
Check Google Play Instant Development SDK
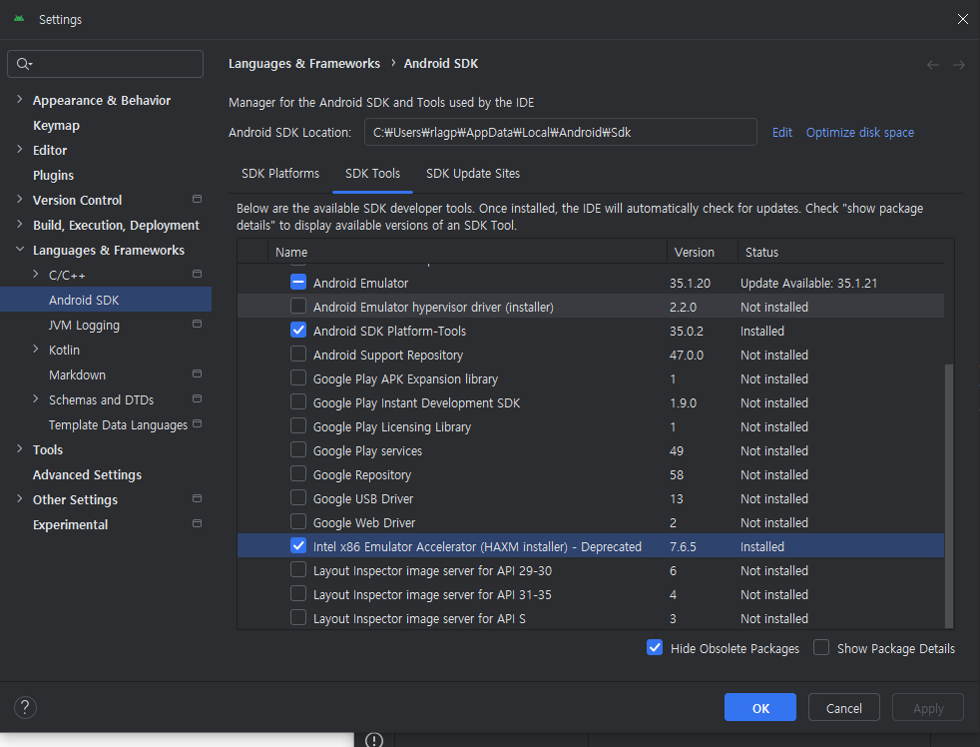click(298, 401)
